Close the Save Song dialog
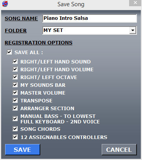Image resolution: width=142 pixels, height=160 pixels. [x=135, y=3]
